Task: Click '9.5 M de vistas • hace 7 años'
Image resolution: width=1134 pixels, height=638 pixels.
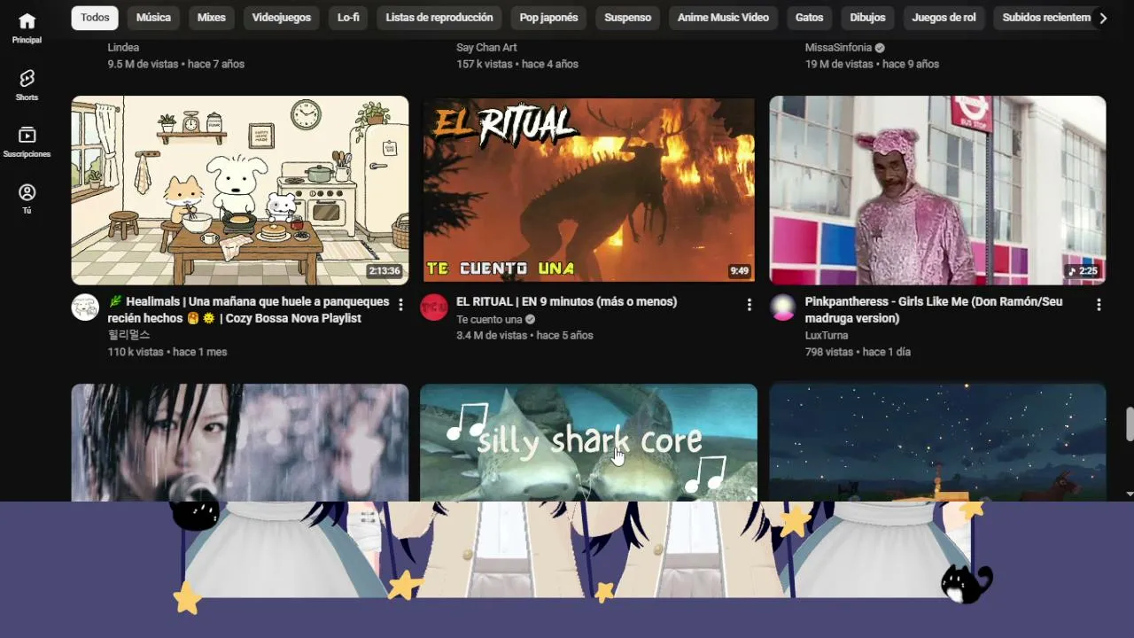Action: click(176, 65)
